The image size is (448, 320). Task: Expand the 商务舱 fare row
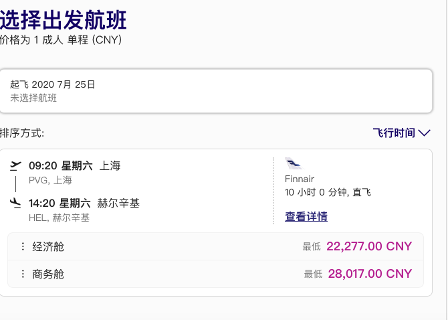[215, 274]
